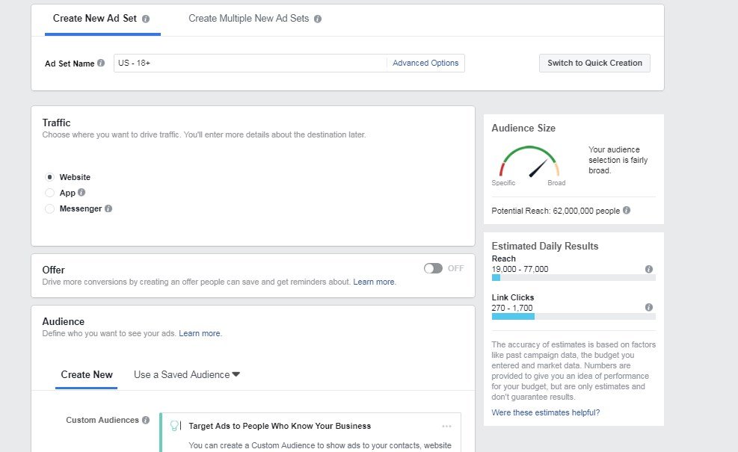The image size is (738, 452).
Task: Click info icon next to Messenger option
Action: coord(108,208)
